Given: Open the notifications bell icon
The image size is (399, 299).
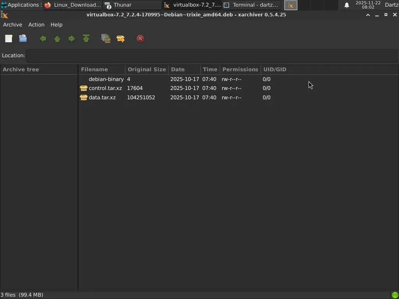Looking at the screenshot, I should [346, 5].
